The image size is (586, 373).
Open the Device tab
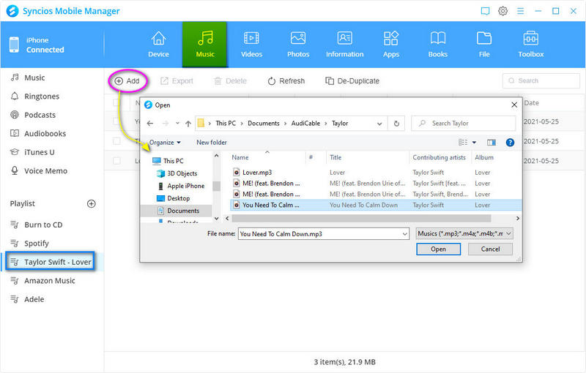click(x=158, y=45)
